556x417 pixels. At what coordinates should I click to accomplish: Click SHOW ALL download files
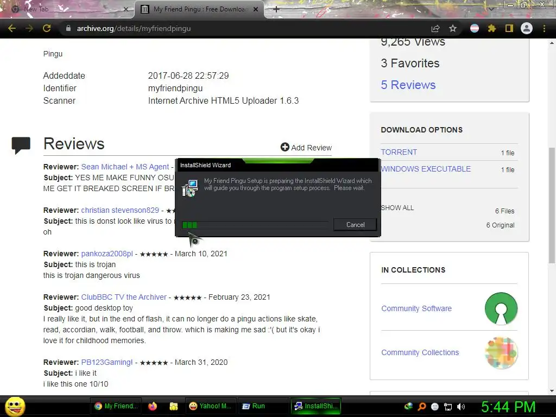(x=397, y=208)
